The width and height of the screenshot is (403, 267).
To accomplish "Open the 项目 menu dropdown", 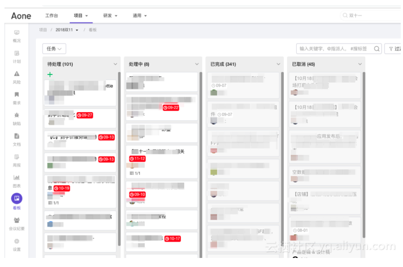I will [x=81, y=16].
